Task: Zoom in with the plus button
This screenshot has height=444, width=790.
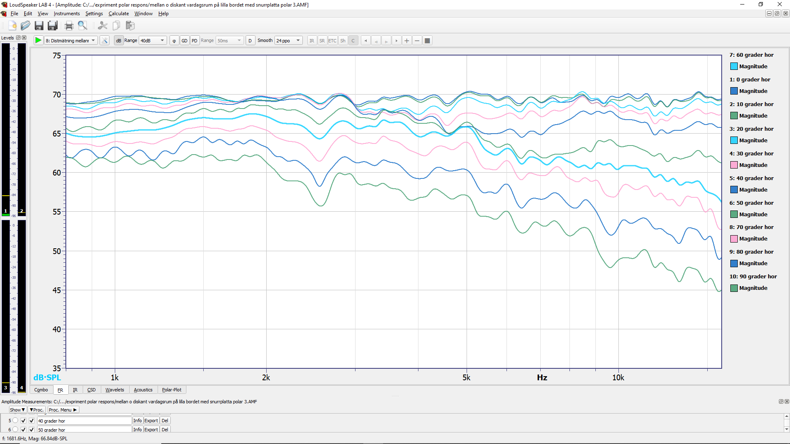Action: coord(407,40)
